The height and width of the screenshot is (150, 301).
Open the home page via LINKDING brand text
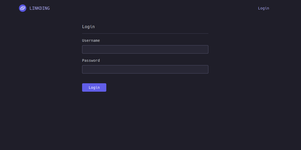point(39,8)
